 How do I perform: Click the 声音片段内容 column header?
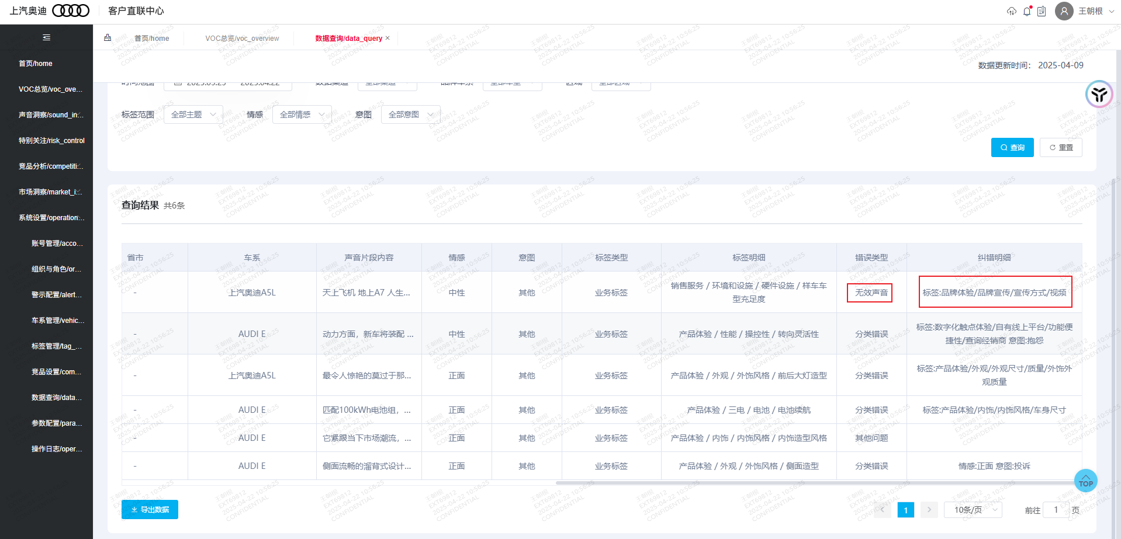click(369, 258)
